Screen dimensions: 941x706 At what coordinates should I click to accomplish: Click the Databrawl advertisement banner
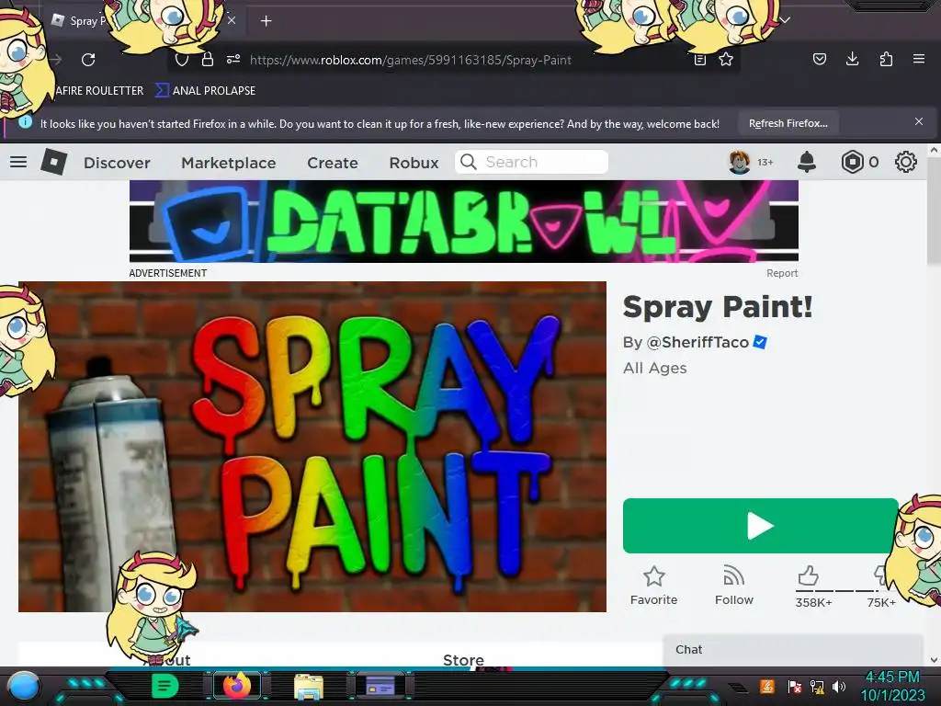point(464,221)
